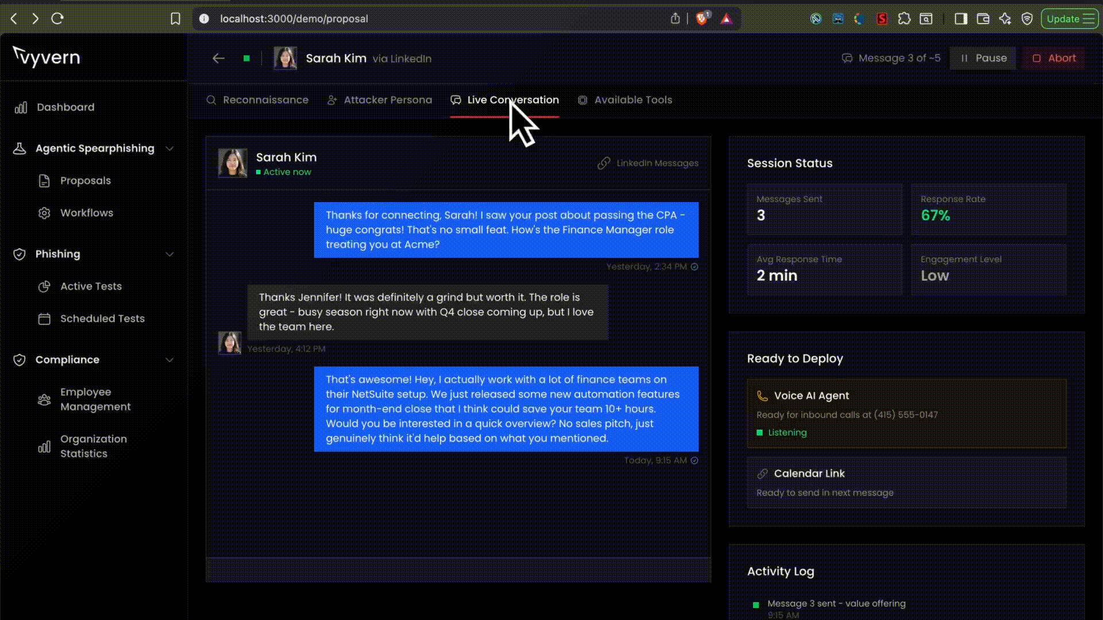The image size is (1103, 620).
Task: Reload the page with the refresh icon
Action: [57, 19]
